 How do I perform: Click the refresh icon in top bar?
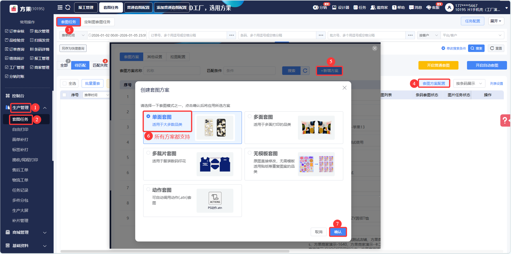[68, 7]
